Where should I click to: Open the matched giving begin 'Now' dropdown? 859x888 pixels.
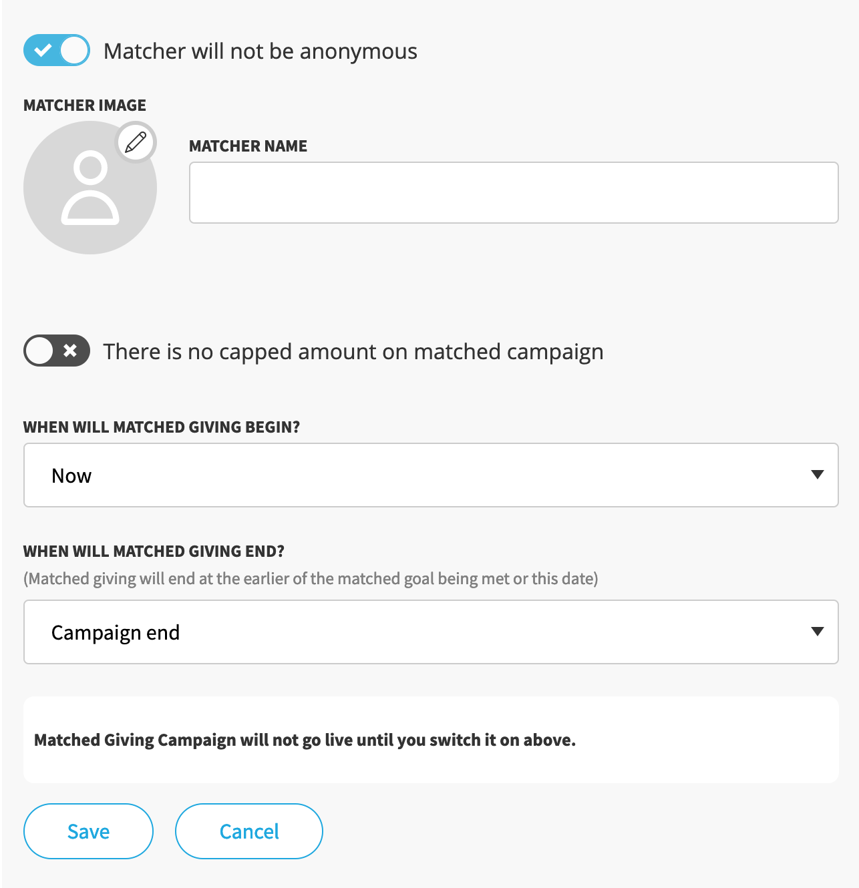431,475
